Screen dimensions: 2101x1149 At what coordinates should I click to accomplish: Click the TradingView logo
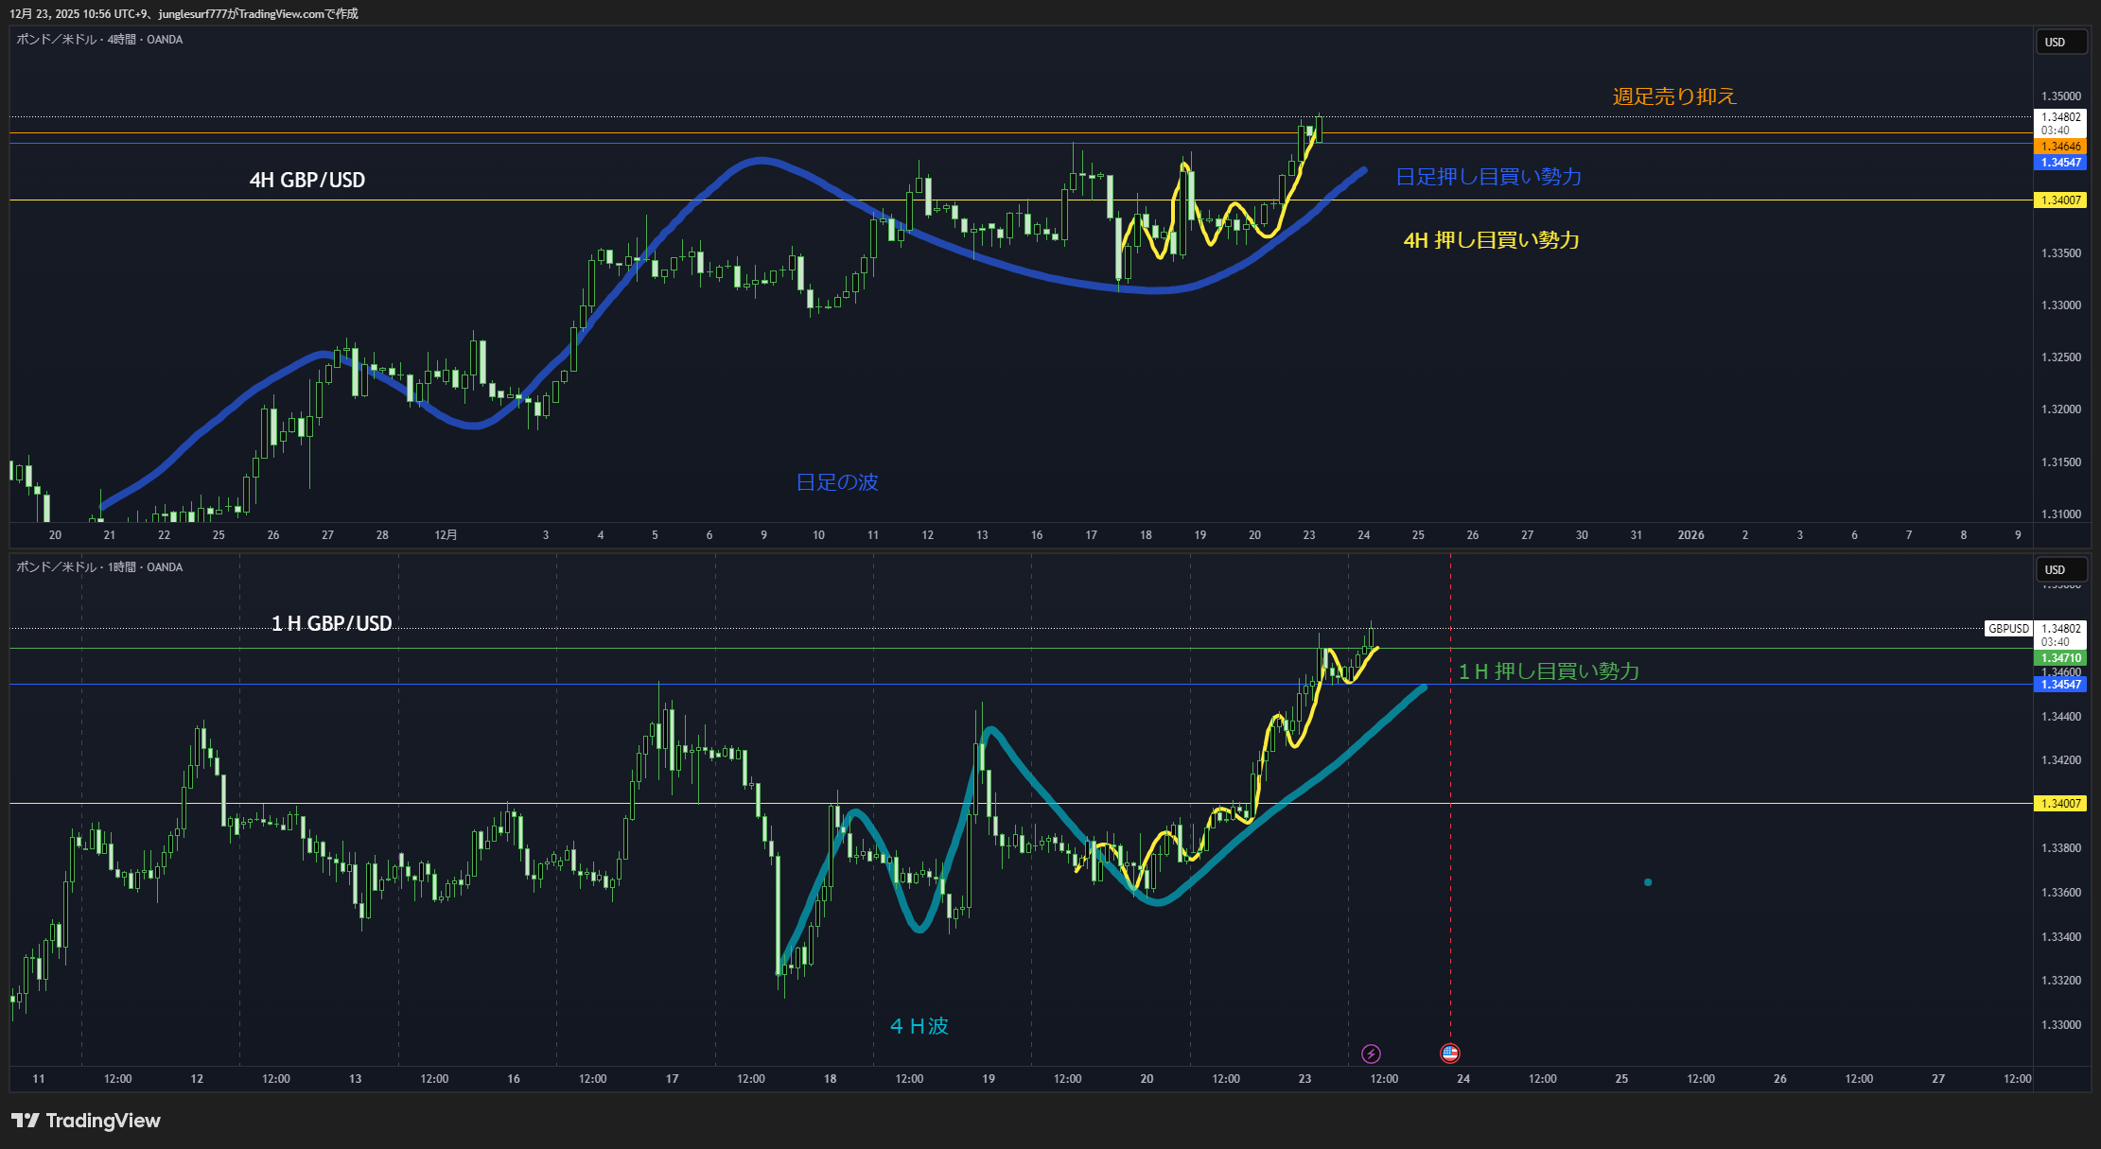pos(86,1121)
